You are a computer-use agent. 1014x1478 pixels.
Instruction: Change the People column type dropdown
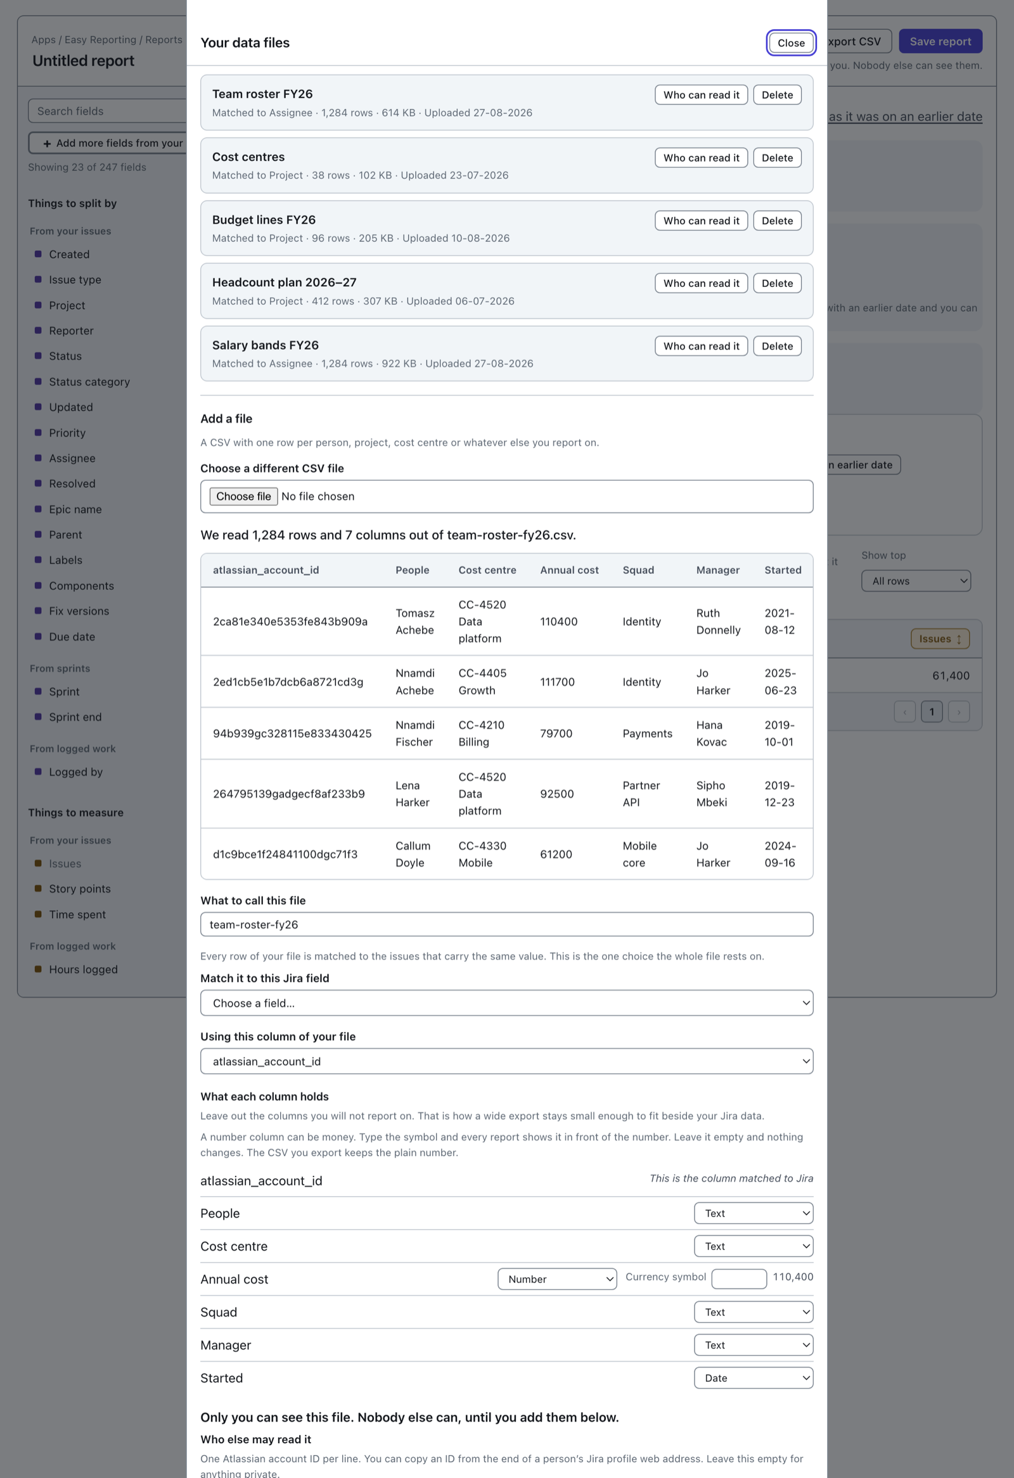click(753, 1213)
